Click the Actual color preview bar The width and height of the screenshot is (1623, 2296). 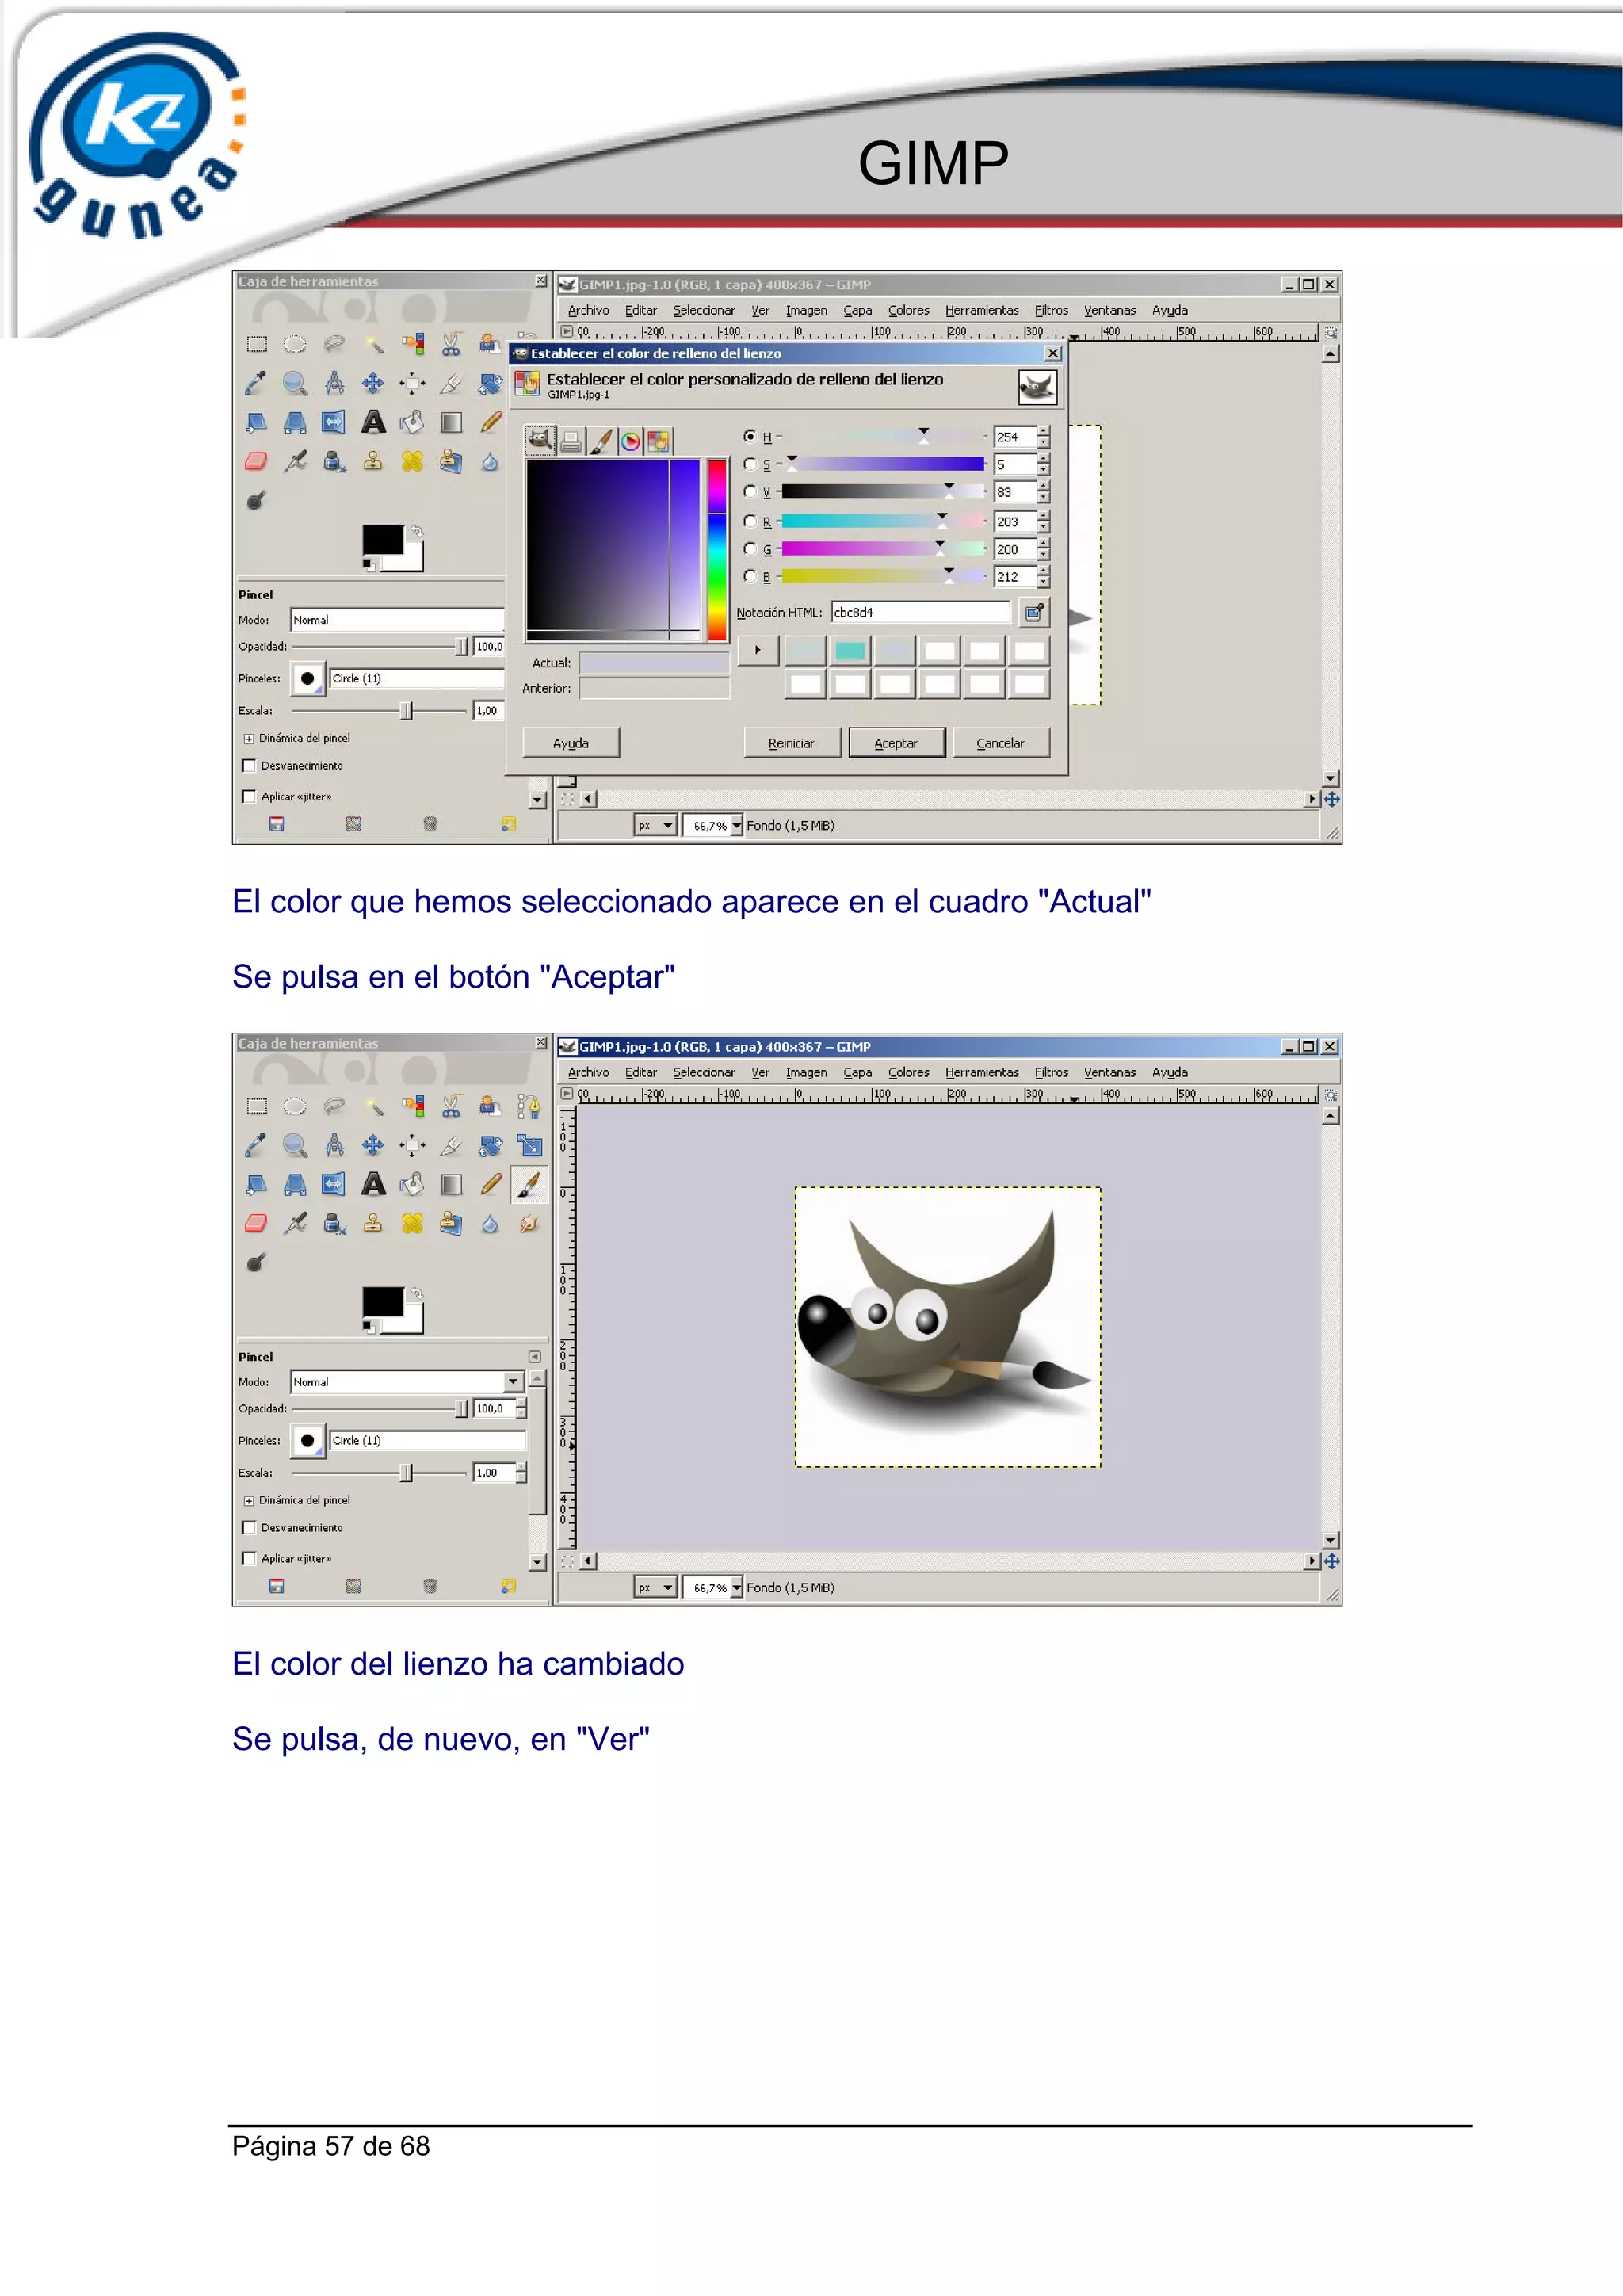[654, 663]
